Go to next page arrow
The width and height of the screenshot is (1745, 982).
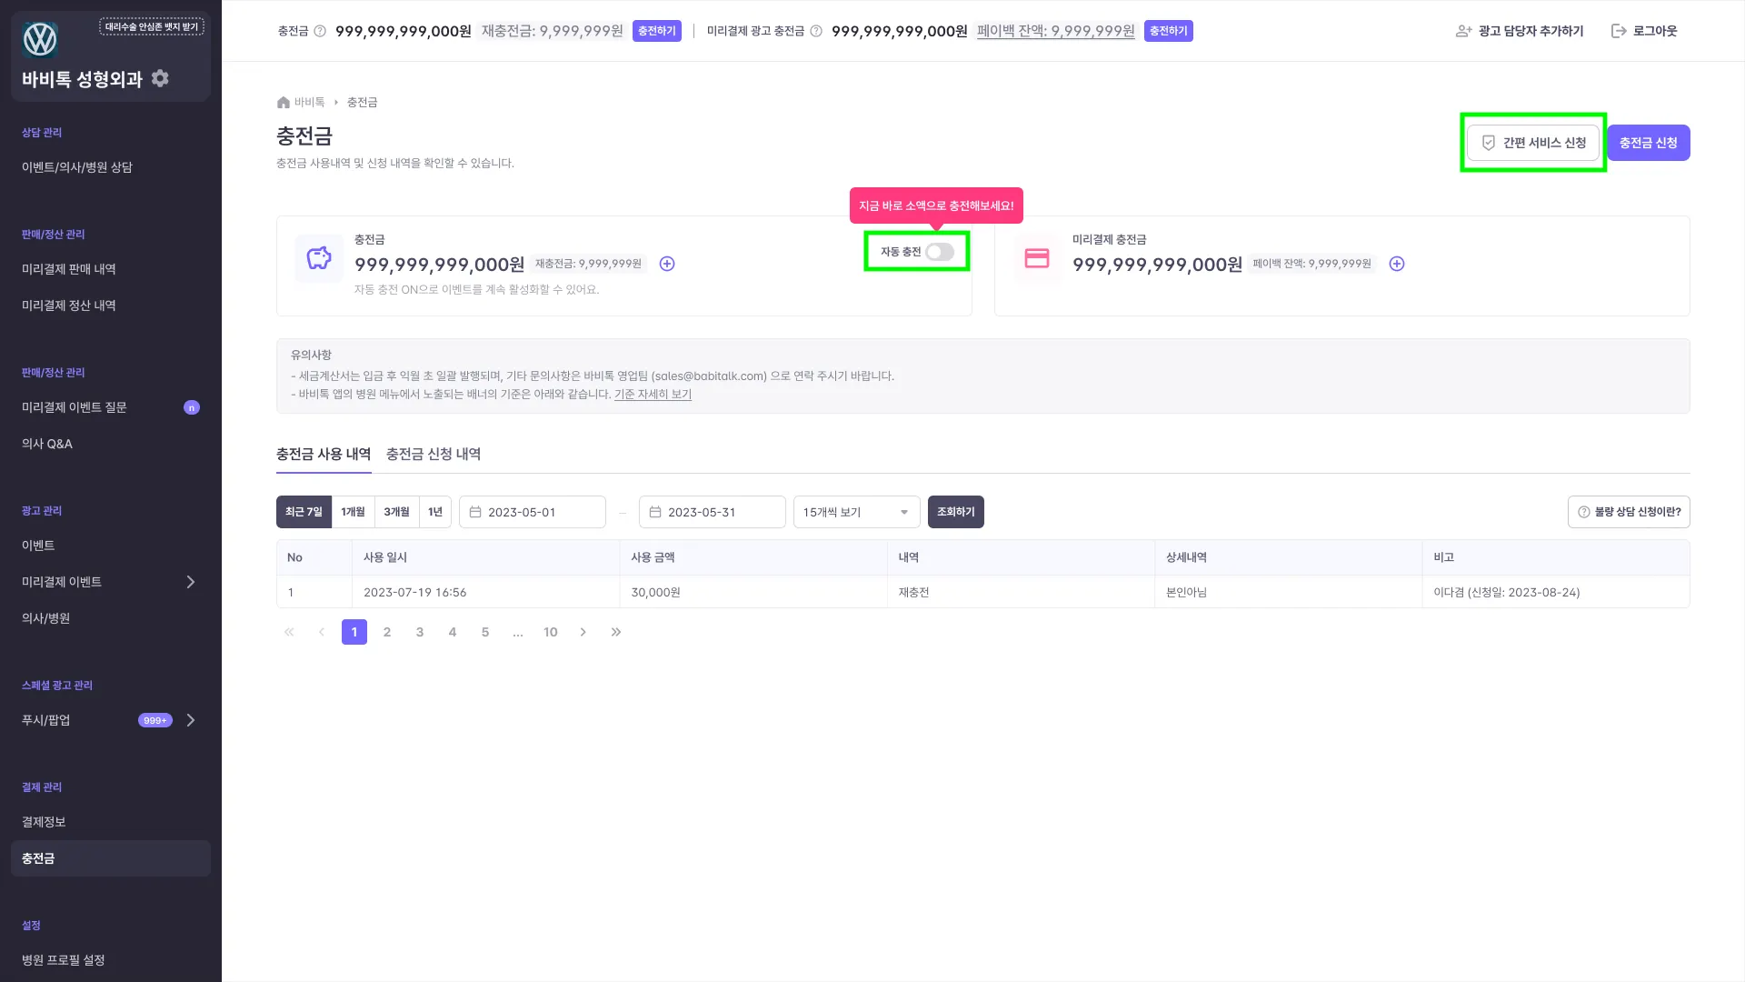(x=583, y=632)
